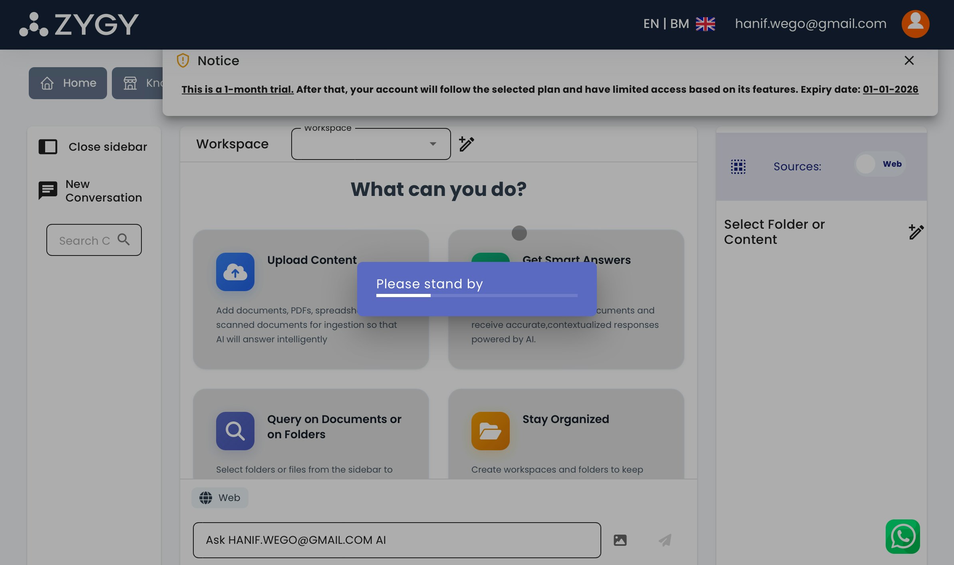Image resolution: width=954 pixels, height=565 pixels.
Task: Click the Upload Content cloud icon
Action: [x=235, y=272]
